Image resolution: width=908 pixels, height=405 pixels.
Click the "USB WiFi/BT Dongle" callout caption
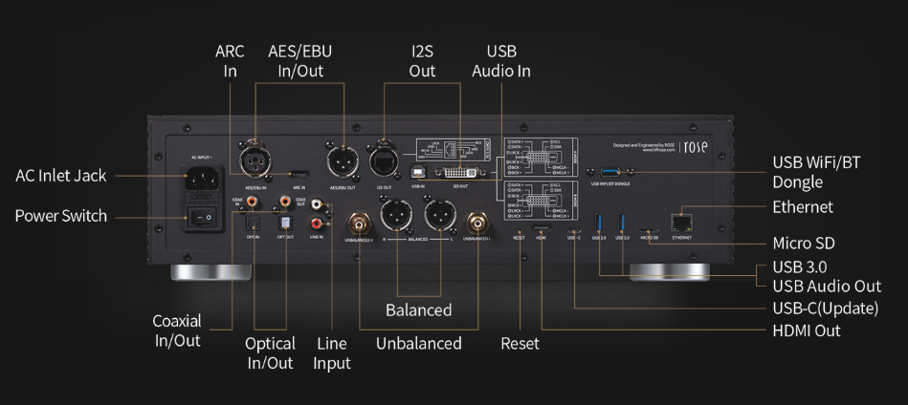[x=816, y=172]
